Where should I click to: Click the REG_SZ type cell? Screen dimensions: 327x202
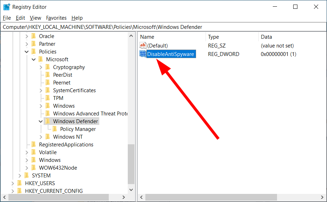[x=217, y=46]
